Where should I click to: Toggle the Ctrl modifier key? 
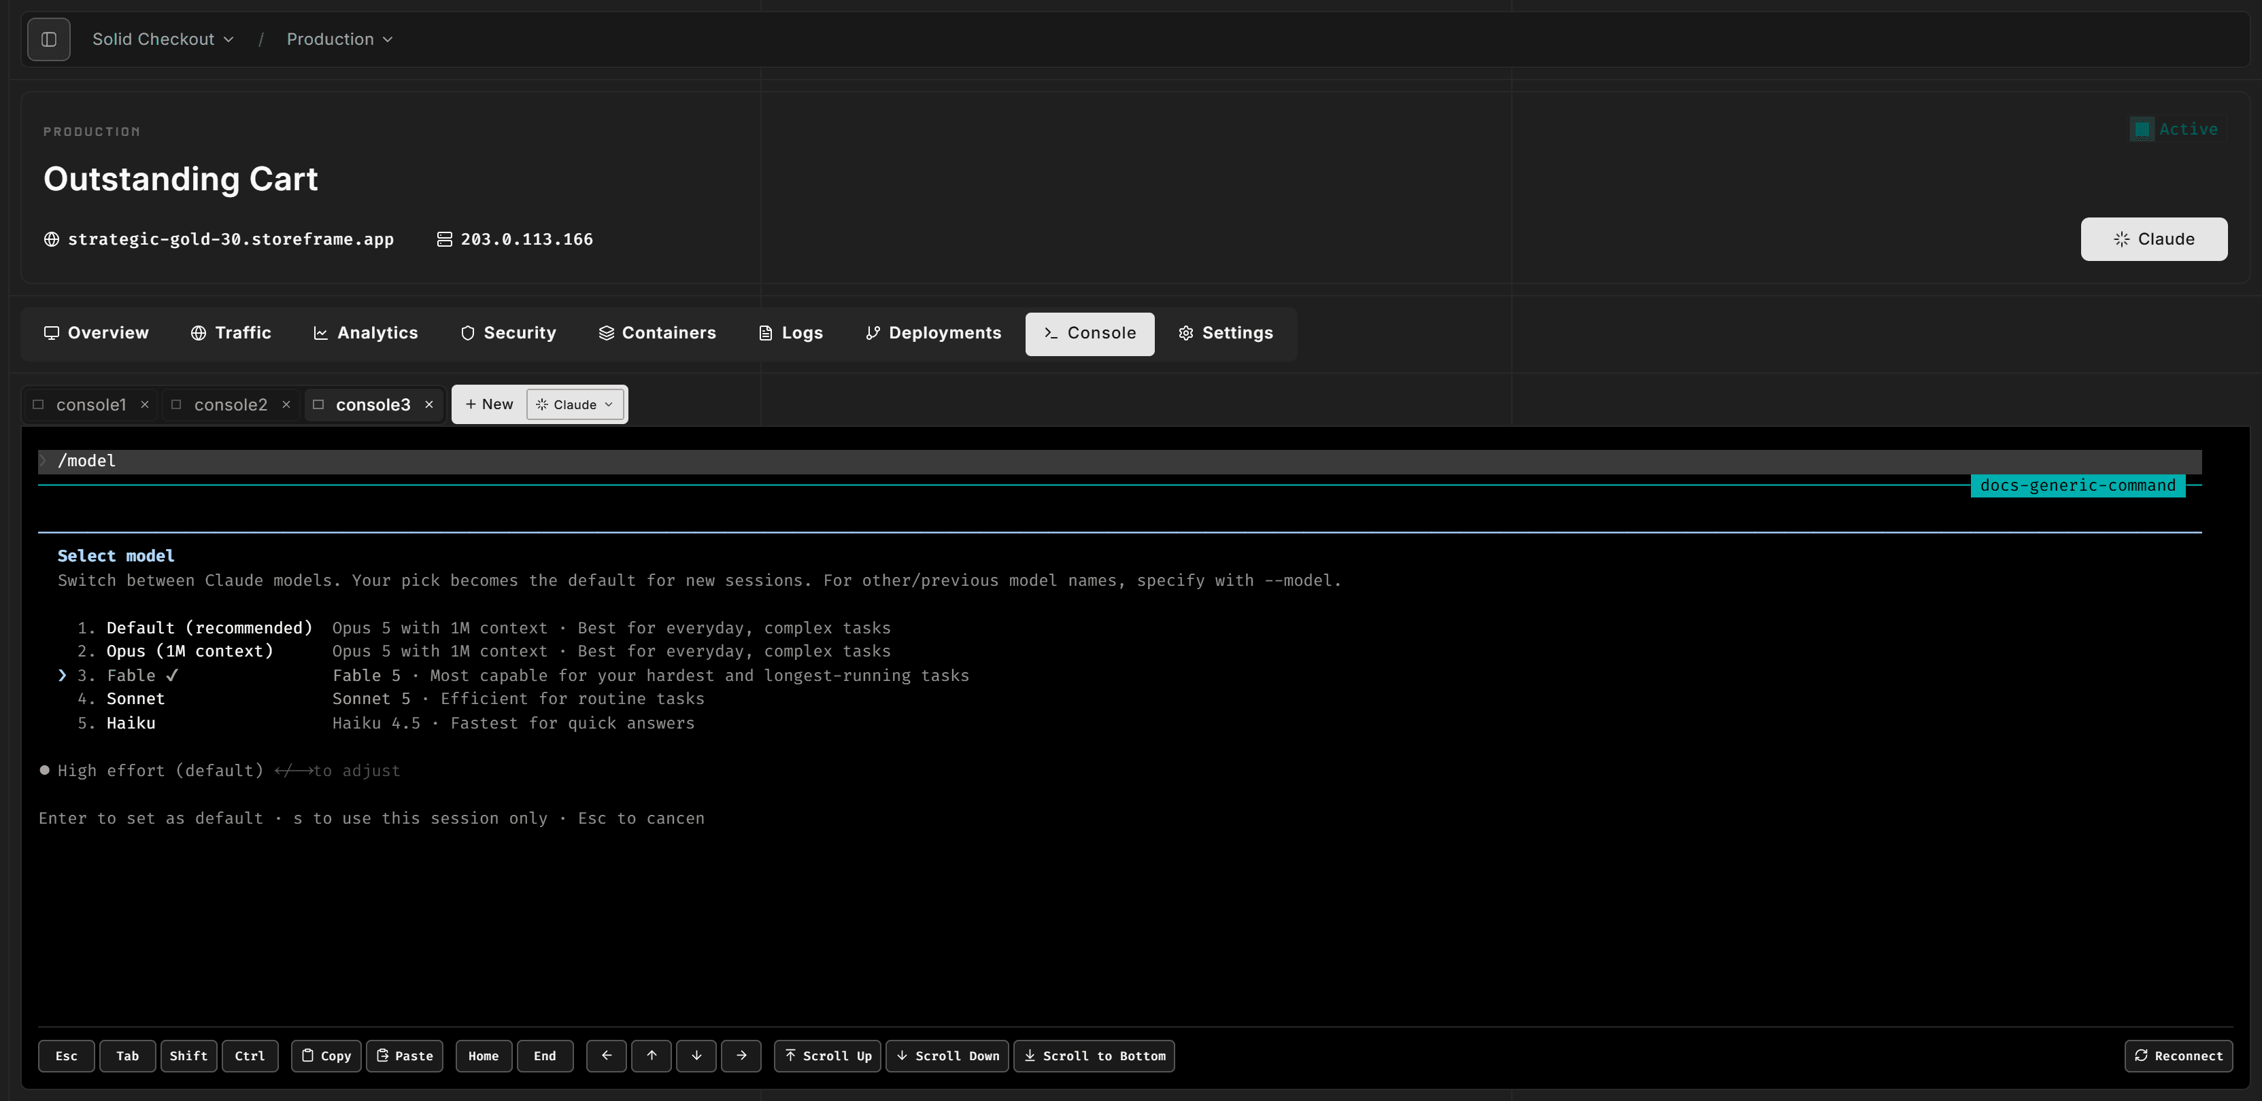250,1056
